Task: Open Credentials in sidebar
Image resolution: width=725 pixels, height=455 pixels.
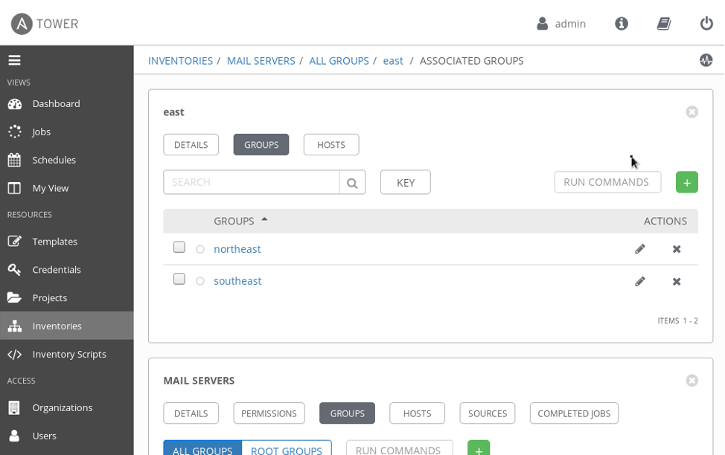Action: tap(66, 270)
